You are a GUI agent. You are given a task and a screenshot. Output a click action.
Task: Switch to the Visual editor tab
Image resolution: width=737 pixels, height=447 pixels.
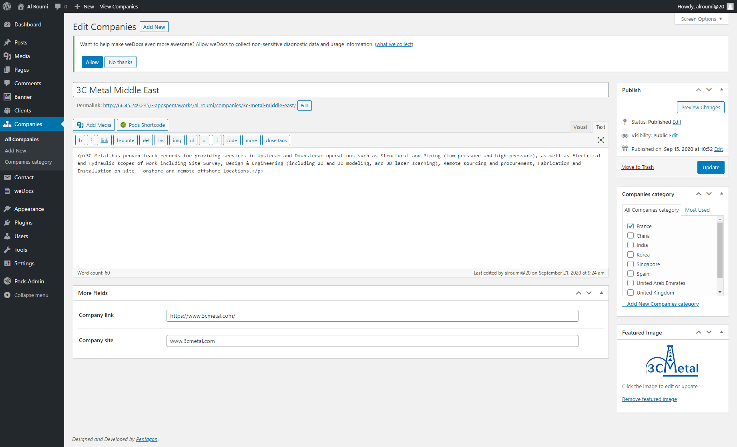[580, 127]
